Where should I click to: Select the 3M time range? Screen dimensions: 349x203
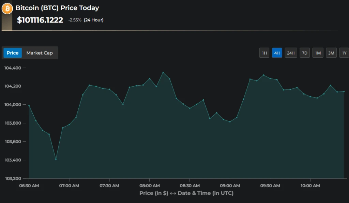pos(331,53)
